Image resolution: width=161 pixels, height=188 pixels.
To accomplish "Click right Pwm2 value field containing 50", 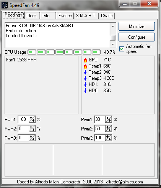I will click(x=100, y=129).
